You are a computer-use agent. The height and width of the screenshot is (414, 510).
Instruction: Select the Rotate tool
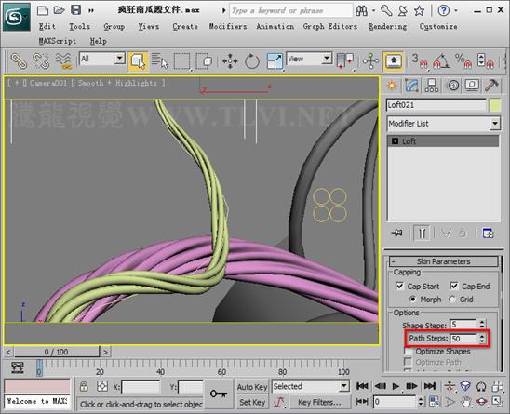coord(252,61)
